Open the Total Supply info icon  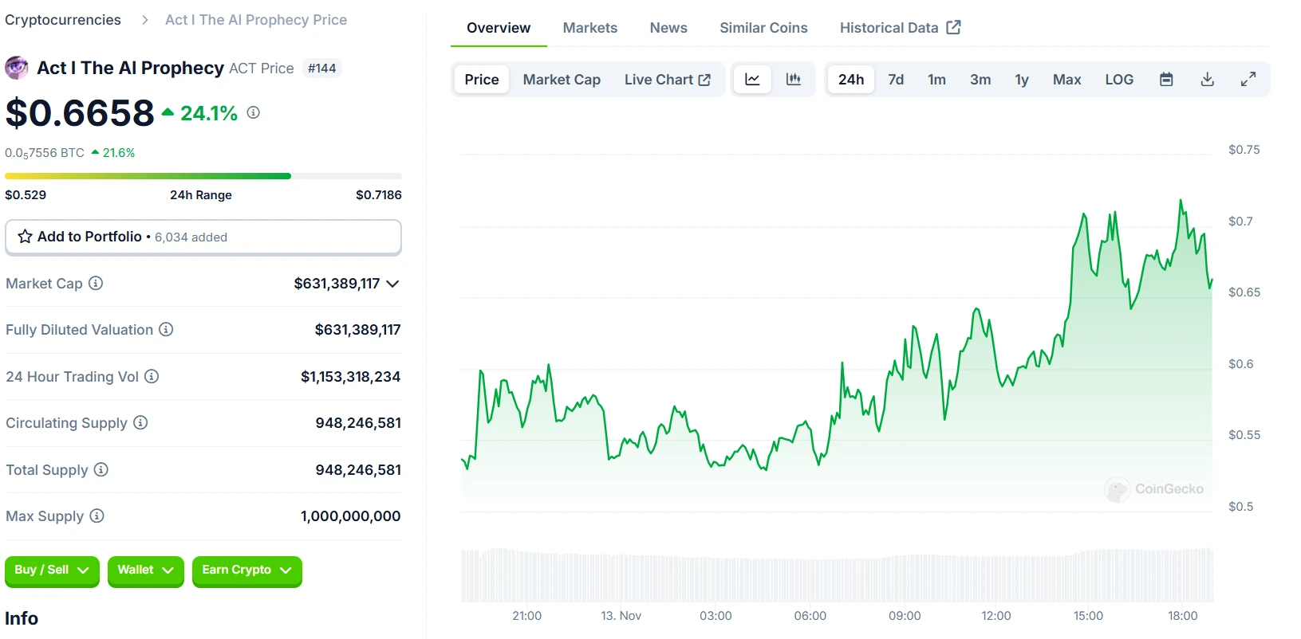click(101, 469)
